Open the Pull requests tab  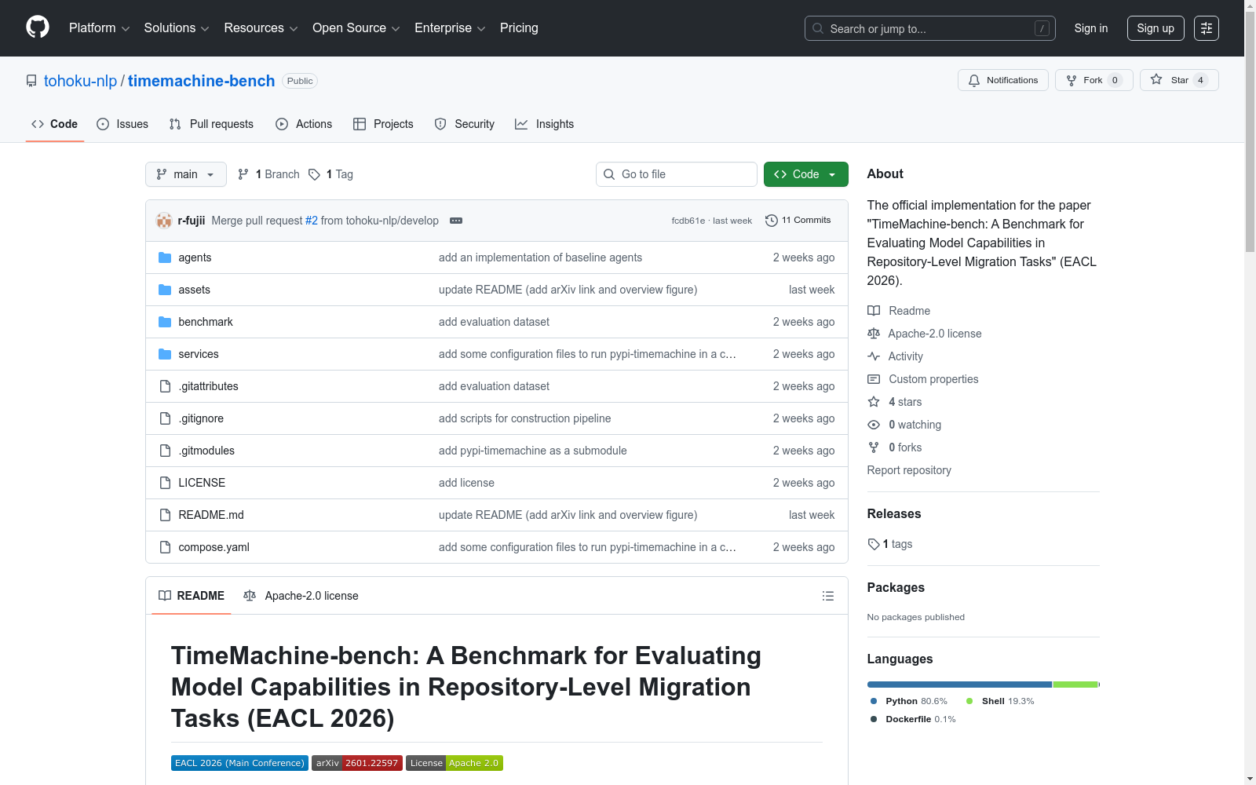(x=211, y=124)
